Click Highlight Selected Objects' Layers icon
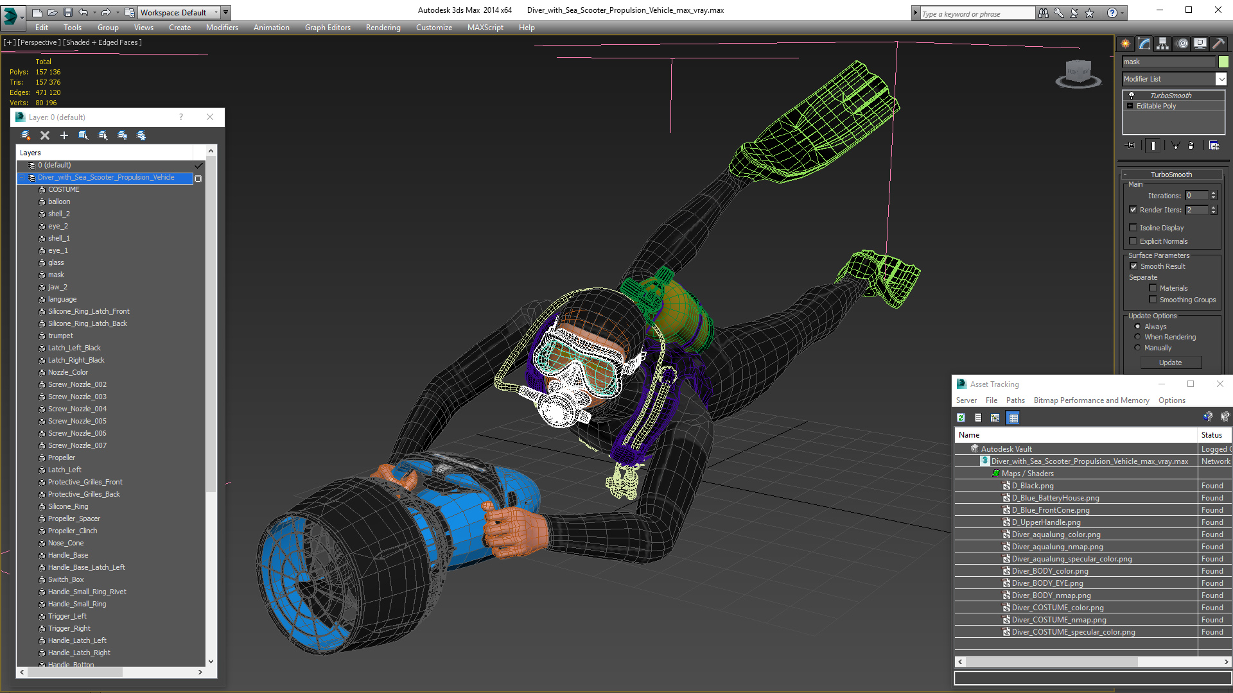The width and height of the screenshot is (1233, 693). 103,135
